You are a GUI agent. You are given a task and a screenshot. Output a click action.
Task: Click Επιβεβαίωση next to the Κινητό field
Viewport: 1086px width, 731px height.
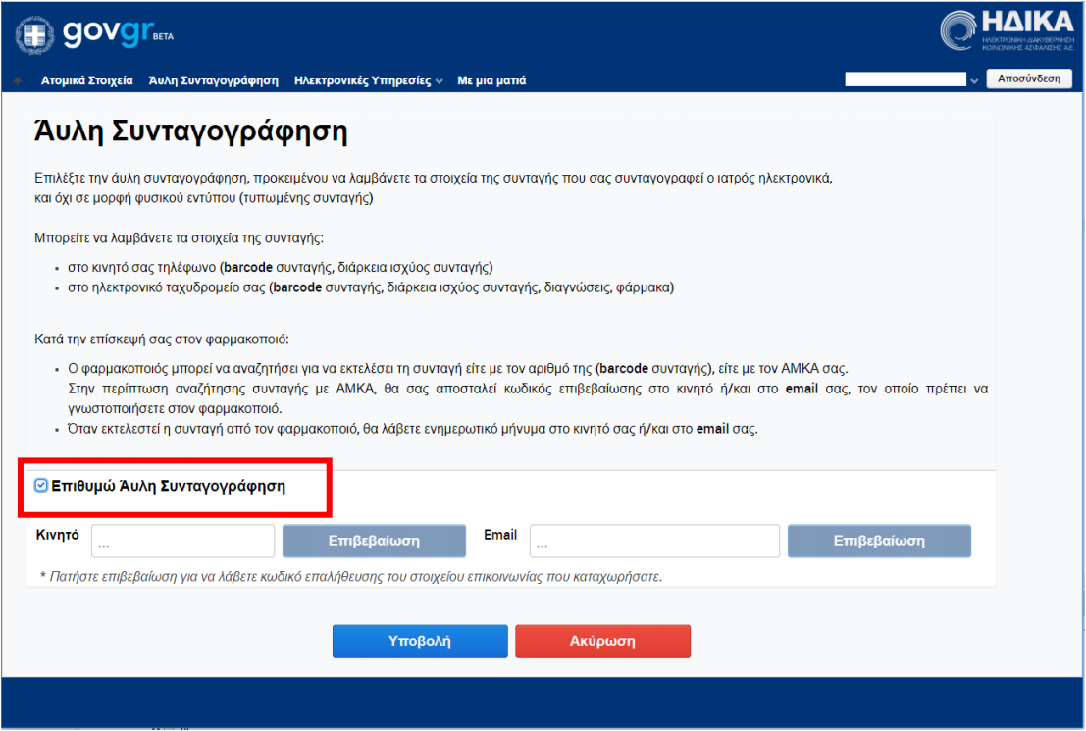[x=374, y=541]
